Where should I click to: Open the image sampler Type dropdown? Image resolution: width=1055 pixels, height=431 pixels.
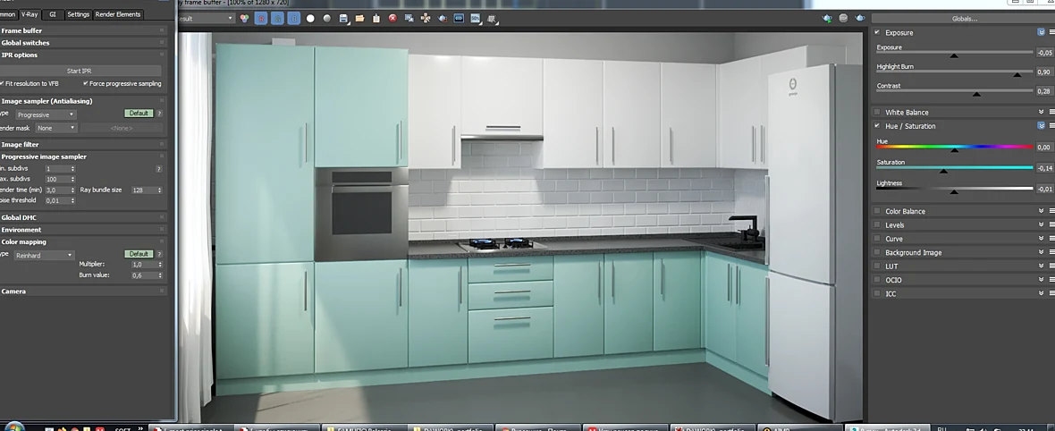point(45,114)
